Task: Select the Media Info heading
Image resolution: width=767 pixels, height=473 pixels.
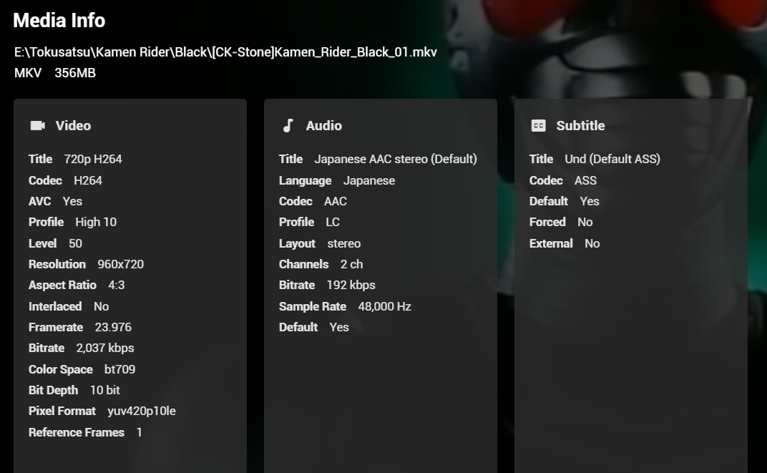Action: pos(59,21)
